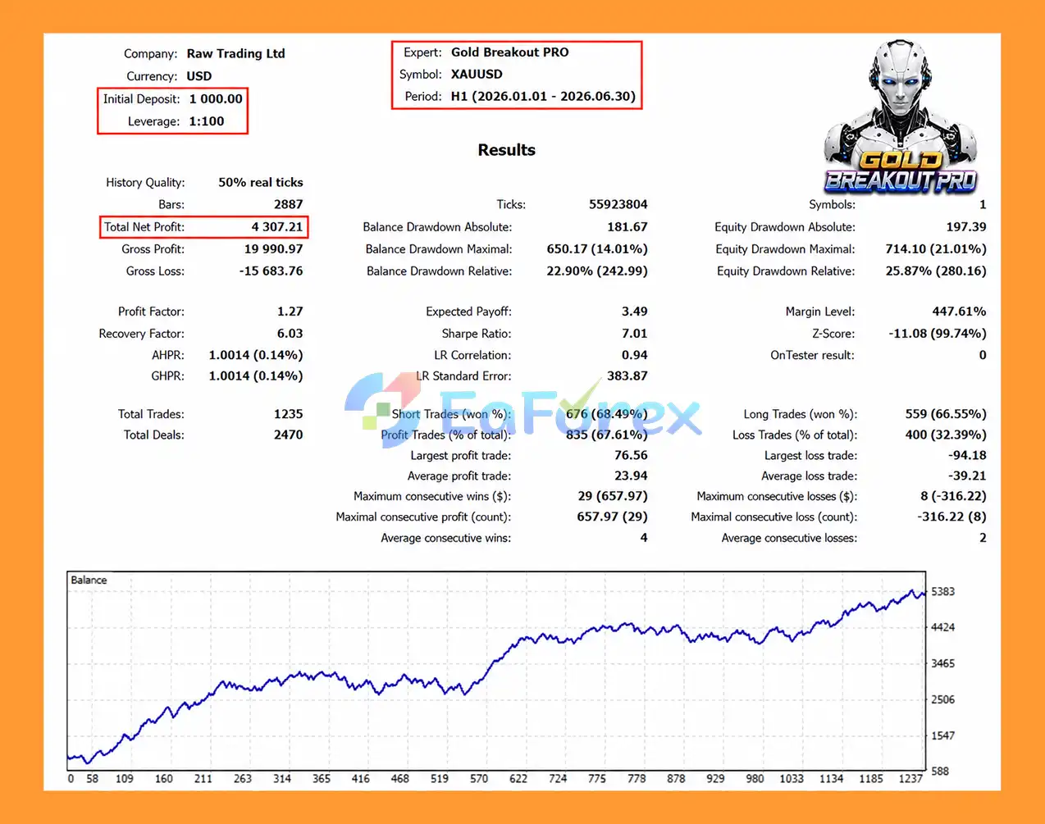
Task: Click the expected payoff value 3.49
Action: click(x=635, y=312)
